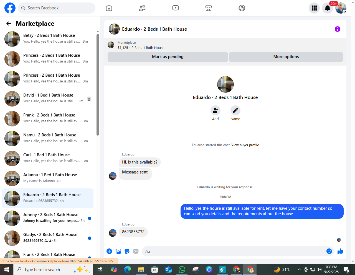
Task: Open View buyer profile link
Action: 245,145
